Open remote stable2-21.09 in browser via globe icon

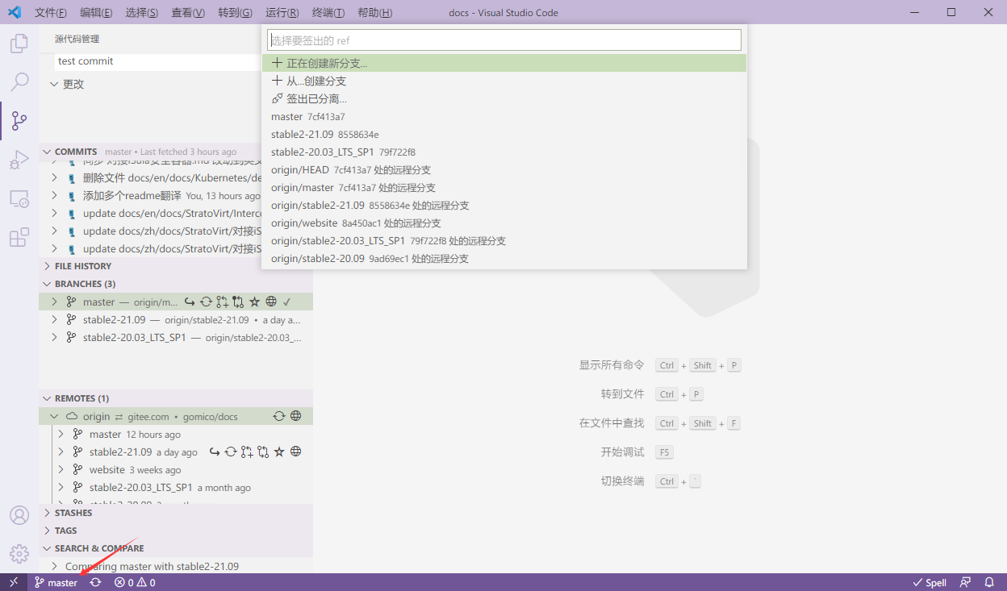pyautogui.click(x=295, y=452)
